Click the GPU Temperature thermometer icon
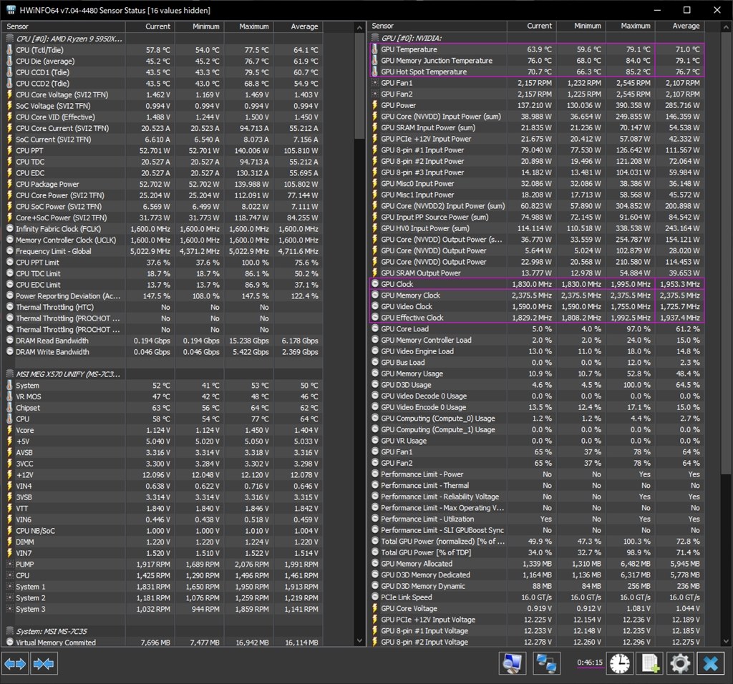733x684 pixels. coord(375,49)
